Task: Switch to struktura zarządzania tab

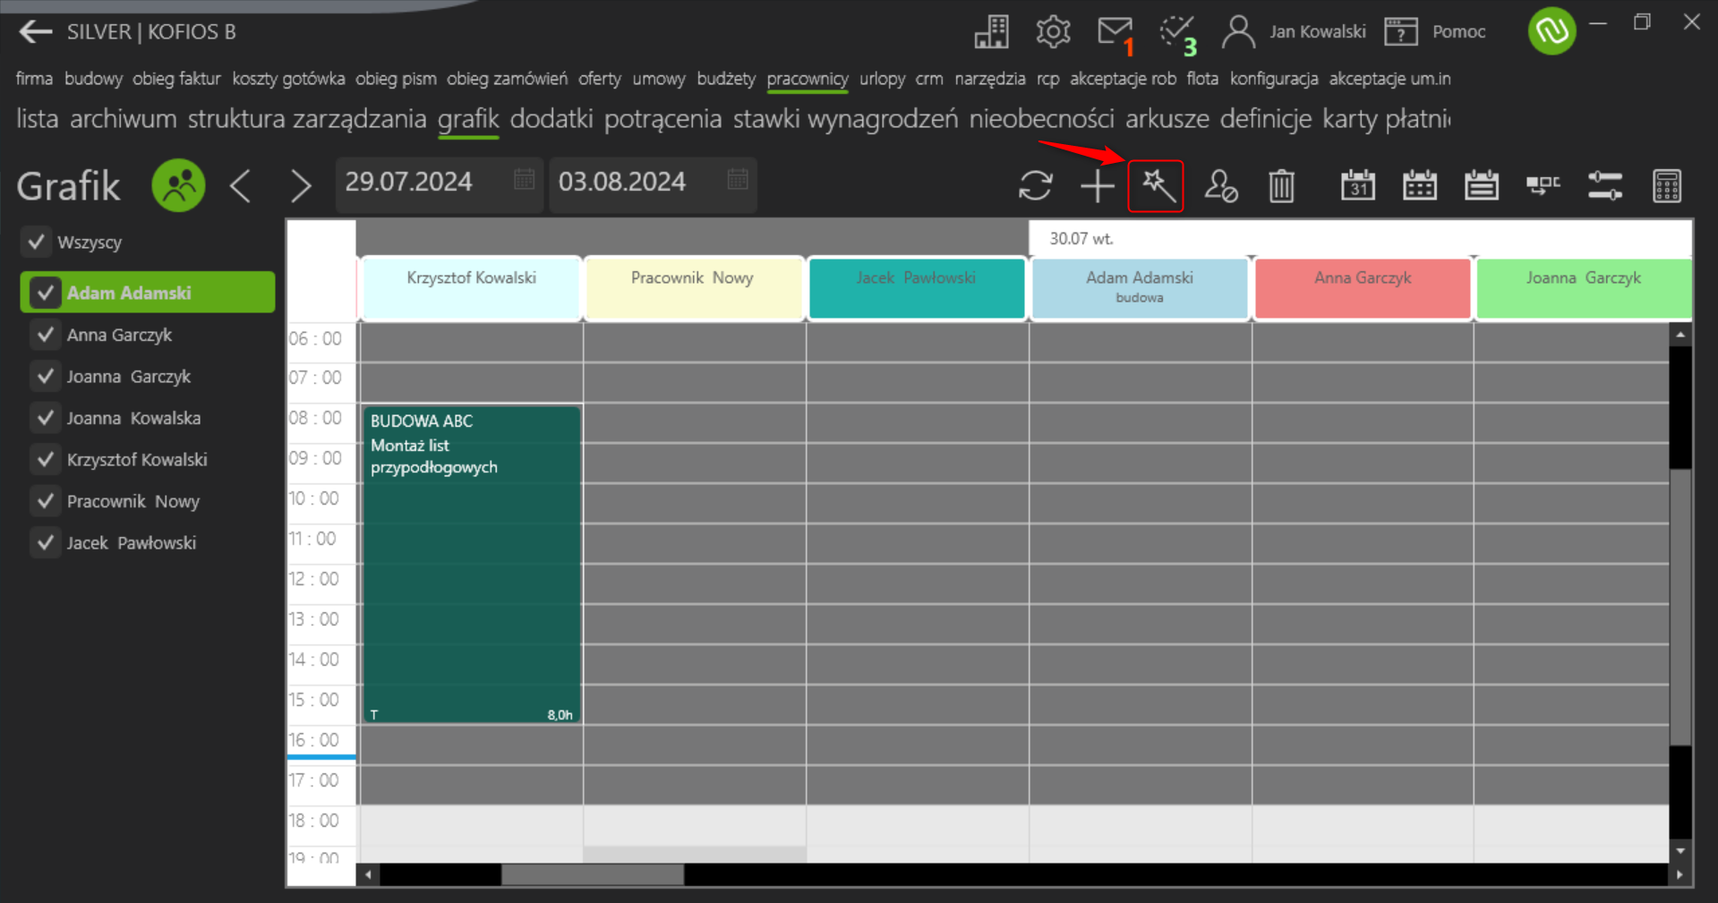Action: tap(306, 119)
